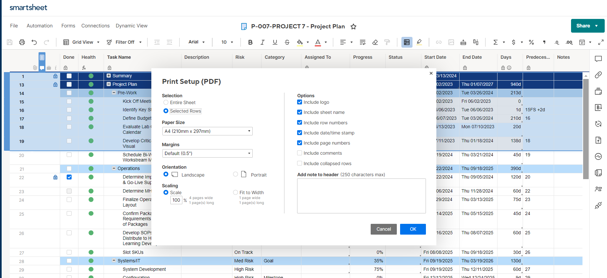Close Print Setup dialog with X

[x=431, y=73]
